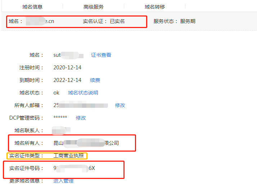Open the 高级服务 tab
The height and width of the screenshot is (189, 257).
point(94,6)
